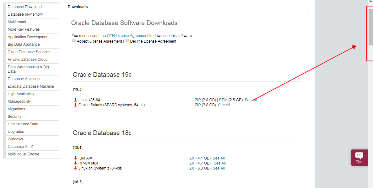Click the (18.4) version label
Screen dimensions: 373x188
[x=78, y=147]
